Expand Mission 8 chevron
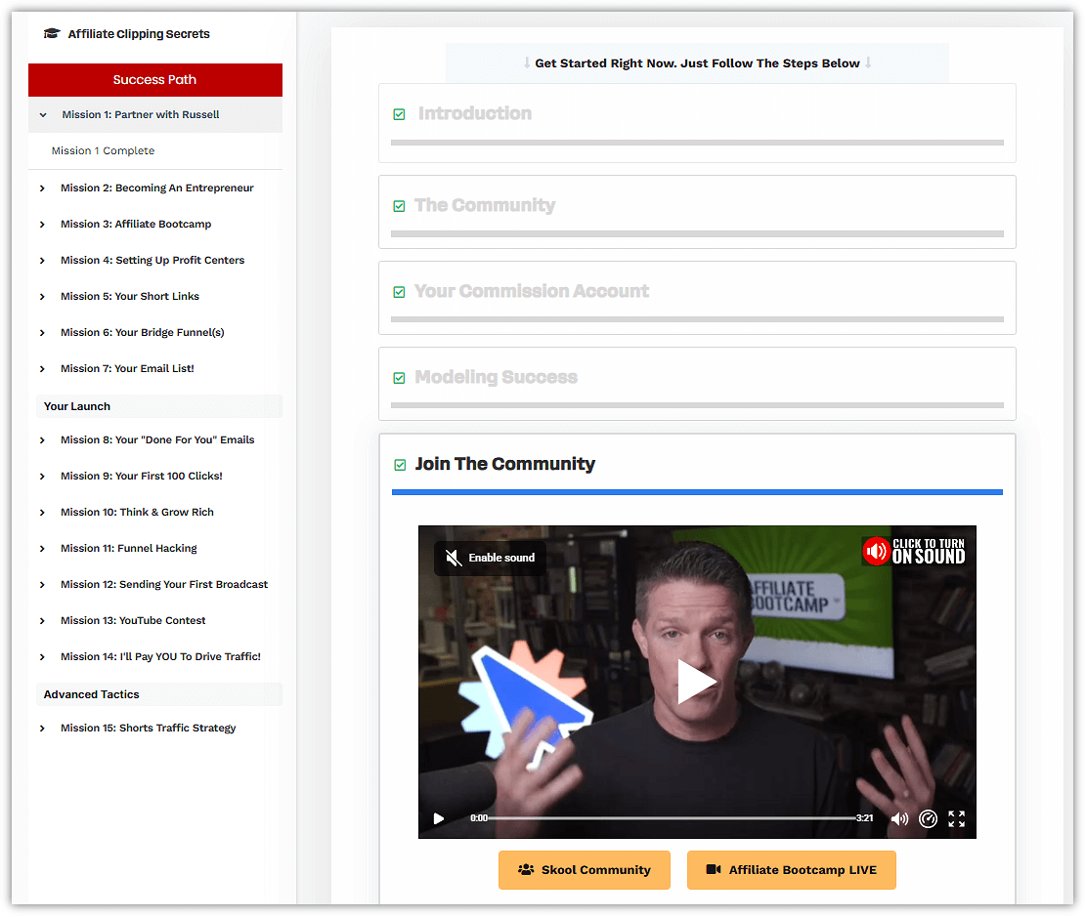 (x=42, y=440)
